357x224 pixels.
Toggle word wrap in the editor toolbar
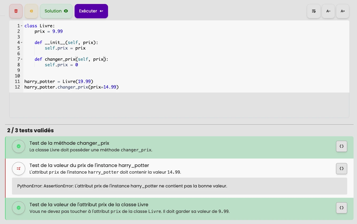(314, 11)
